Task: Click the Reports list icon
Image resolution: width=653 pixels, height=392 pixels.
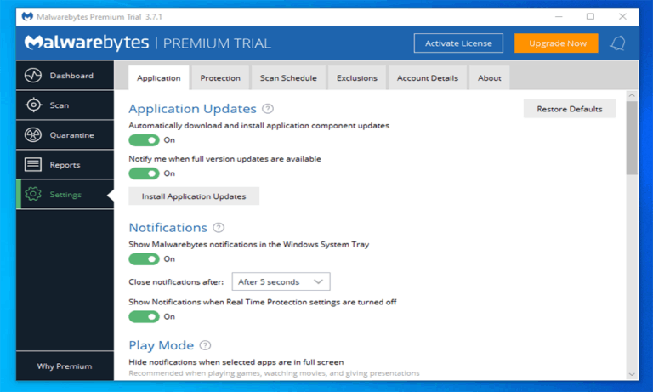Action: pyautogui.click(x=33, y=165)
